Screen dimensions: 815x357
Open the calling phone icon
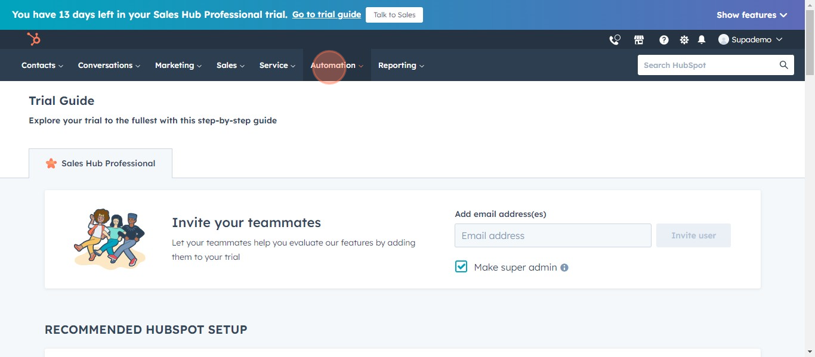[x=615, y=40]
